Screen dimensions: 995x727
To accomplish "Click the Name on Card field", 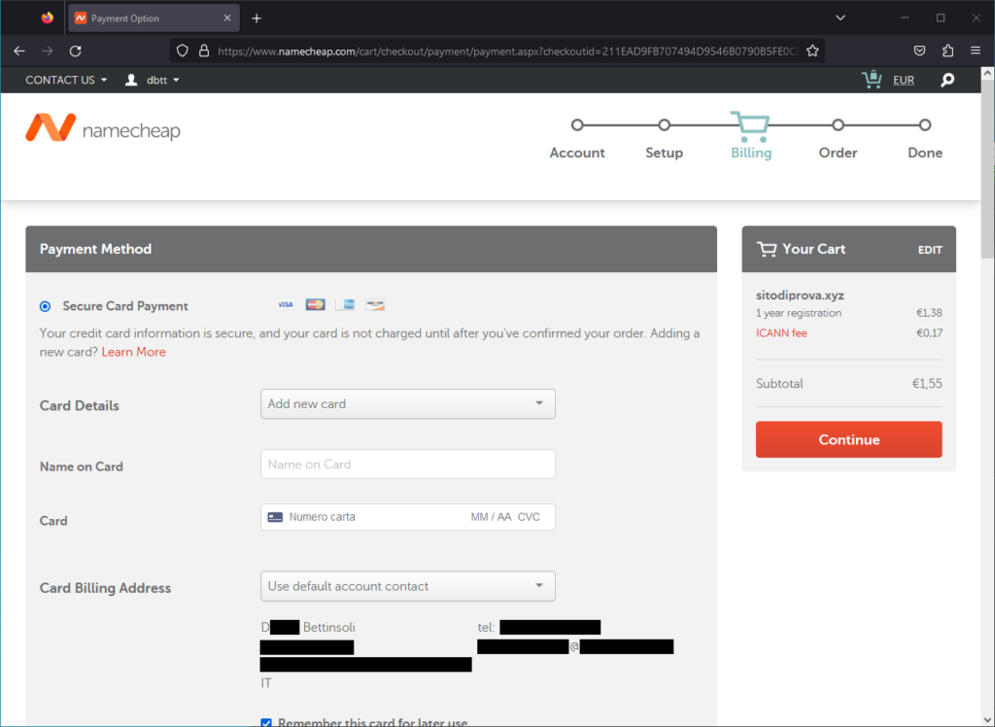I will point(408,465).
